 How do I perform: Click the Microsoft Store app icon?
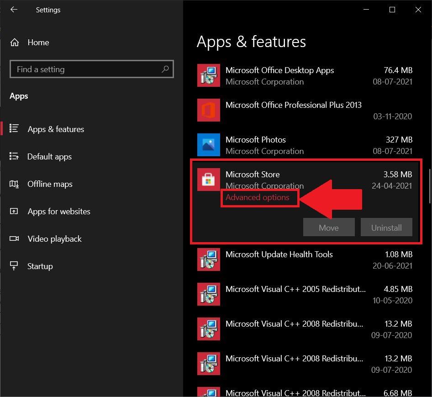tap(208, 180)
